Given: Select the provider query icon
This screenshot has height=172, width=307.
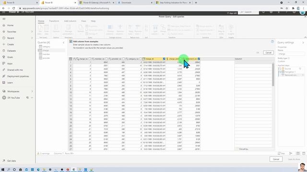Looking at the screenshot, I should pos(40,58).
